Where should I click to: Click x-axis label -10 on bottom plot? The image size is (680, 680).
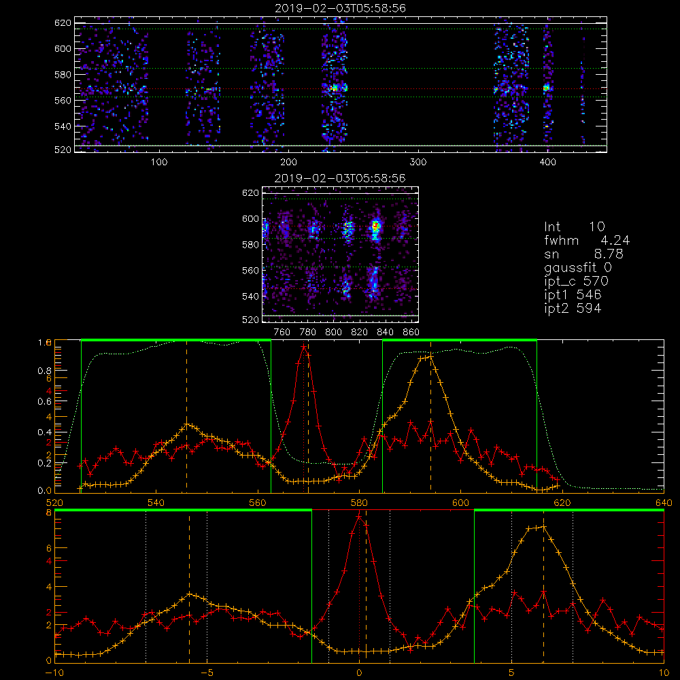coord(54,673)
